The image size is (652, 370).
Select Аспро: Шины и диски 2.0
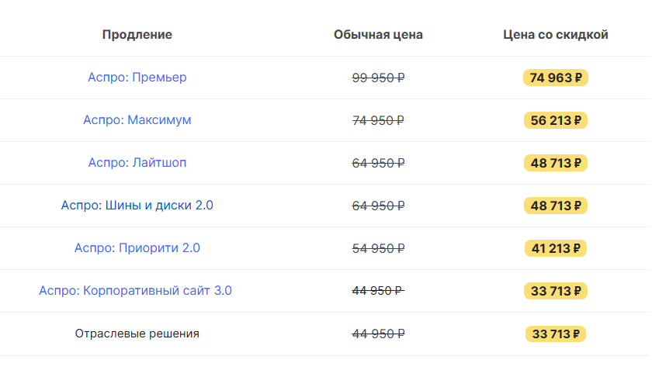[137, 206]
